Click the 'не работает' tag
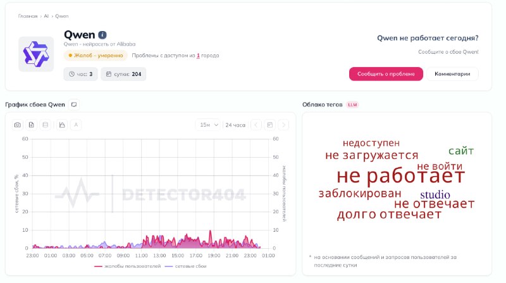The height and width of the screenshot is (283, 506). point(400,177)
